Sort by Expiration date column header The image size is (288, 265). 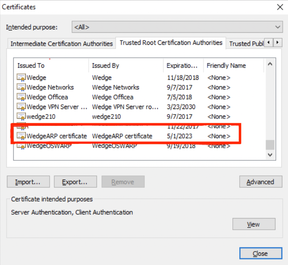pyautogui.click(x=183, y=65)
